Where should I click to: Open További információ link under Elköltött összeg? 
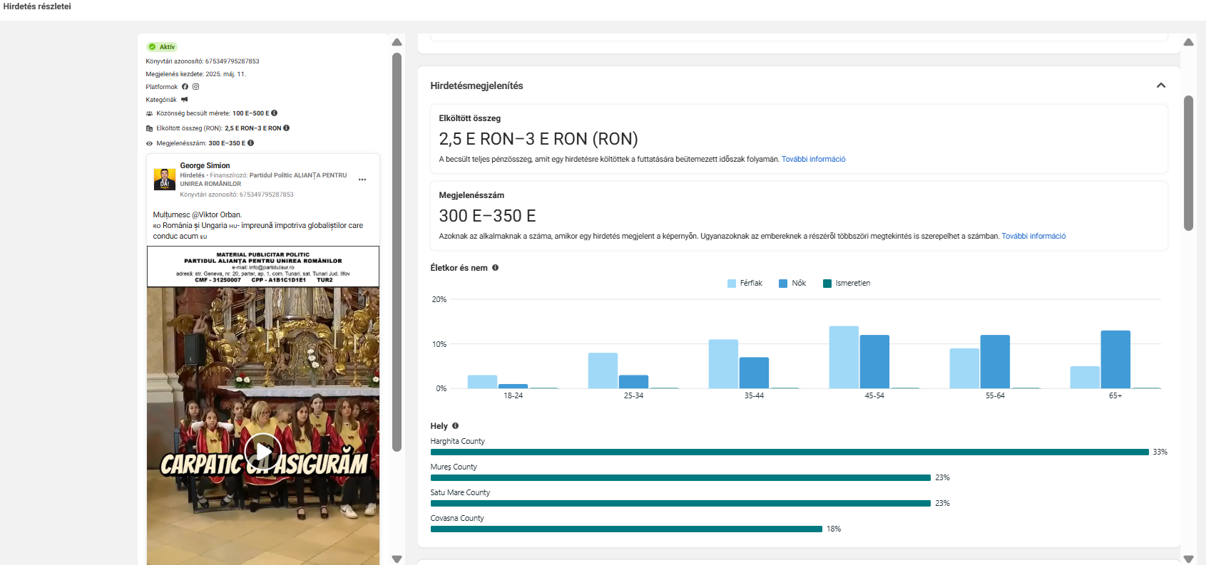[x=814, y=160]
